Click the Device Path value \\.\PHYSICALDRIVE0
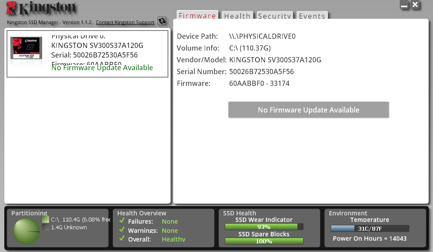Screen dimensions: 433x252 (x=262, y=36)
